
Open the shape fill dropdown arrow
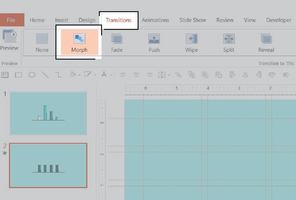pos(79,75)
